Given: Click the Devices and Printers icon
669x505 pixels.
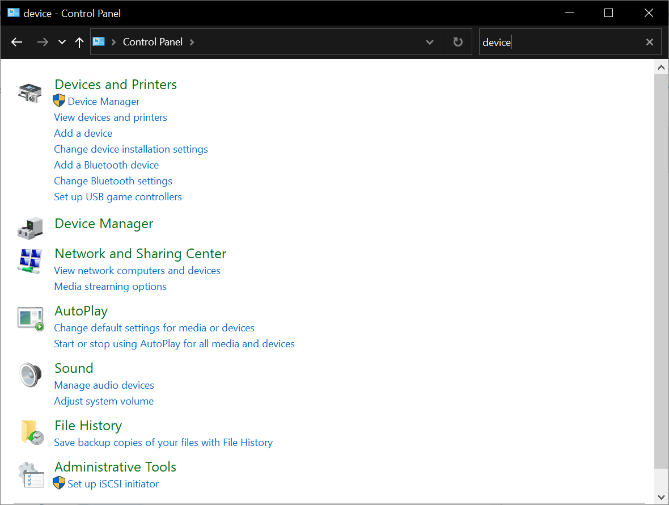Looking at the screenshot, I should pos(29,93).
